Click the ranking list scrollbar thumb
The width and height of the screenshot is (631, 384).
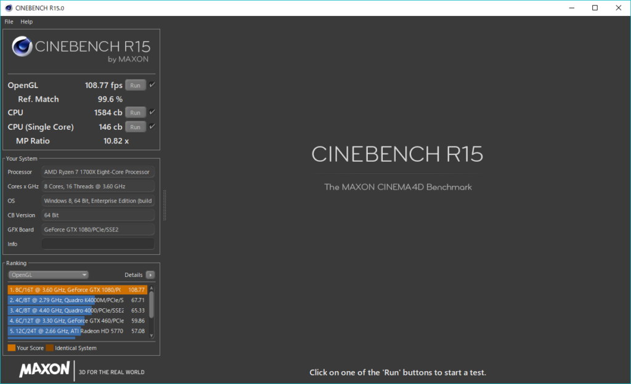coord(152,304)
